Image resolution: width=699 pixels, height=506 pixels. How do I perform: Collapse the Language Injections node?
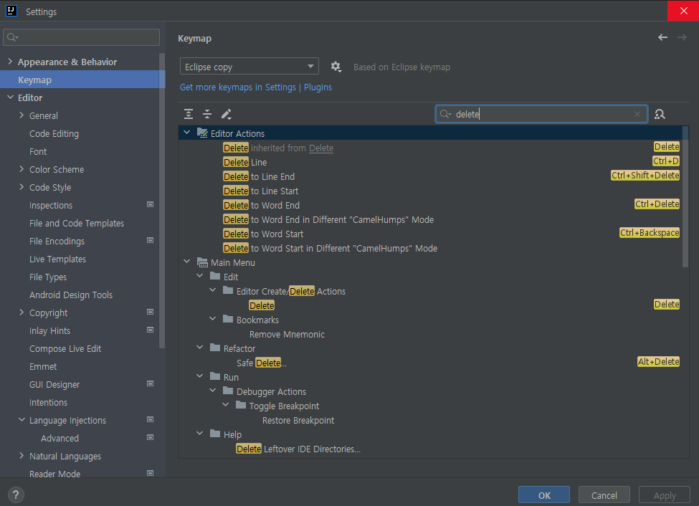click(x=22, y=420)
